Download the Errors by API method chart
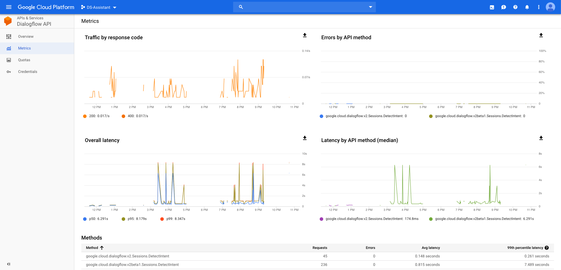The height and width of the screenshot is (270, 561). point(541,35)
